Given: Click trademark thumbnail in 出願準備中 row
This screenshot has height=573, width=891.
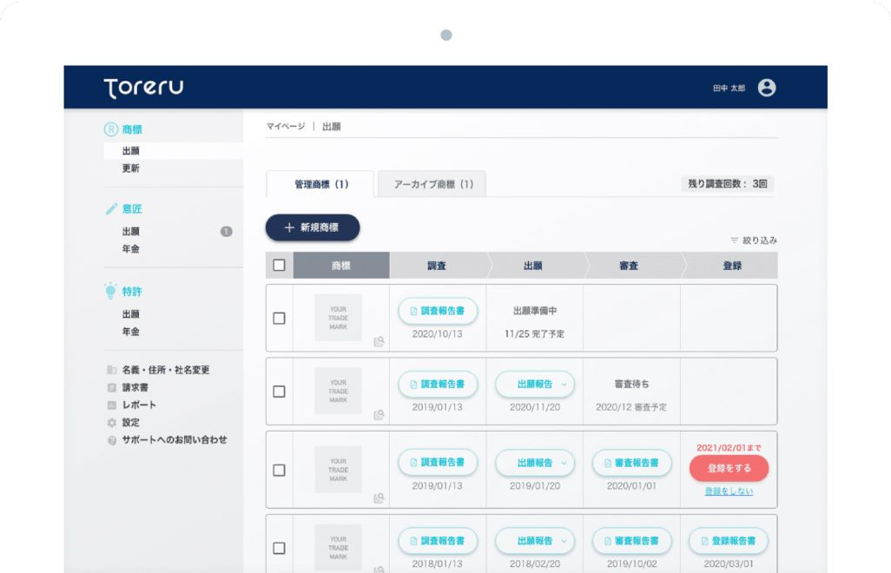Looking at the screenshot, I should tap(338, 318).
